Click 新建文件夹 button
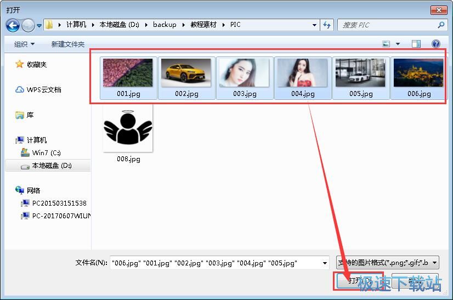The height and width of the screenshot is (300, 453). [x=68, y=44]
